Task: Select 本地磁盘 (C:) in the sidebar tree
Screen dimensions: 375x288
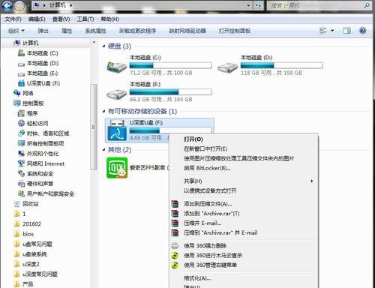Action: pos(42,53)
